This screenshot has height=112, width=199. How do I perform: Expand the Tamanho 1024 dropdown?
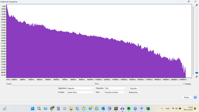point(115,88)
